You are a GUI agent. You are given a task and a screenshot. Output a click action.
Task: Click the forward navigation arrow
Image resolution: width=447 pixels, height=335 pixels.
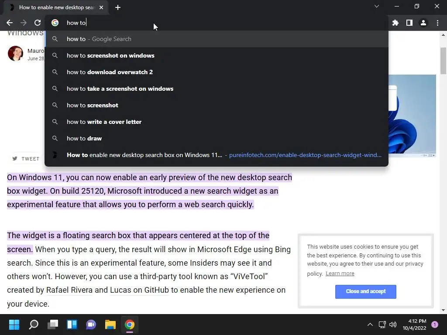click(x=24, y=23)
